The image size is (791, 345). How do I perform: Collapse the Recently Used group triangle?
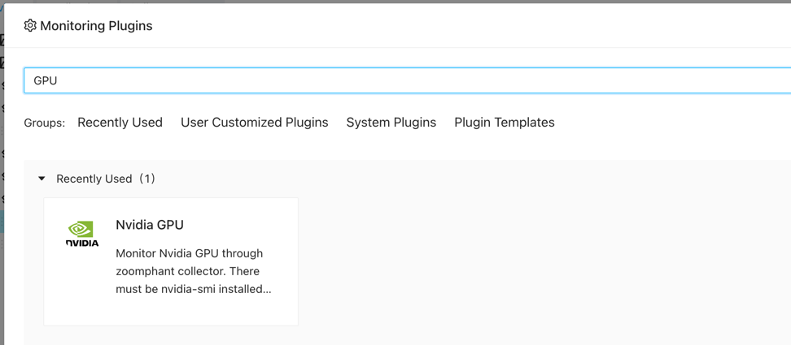click(x=42, y=179)
